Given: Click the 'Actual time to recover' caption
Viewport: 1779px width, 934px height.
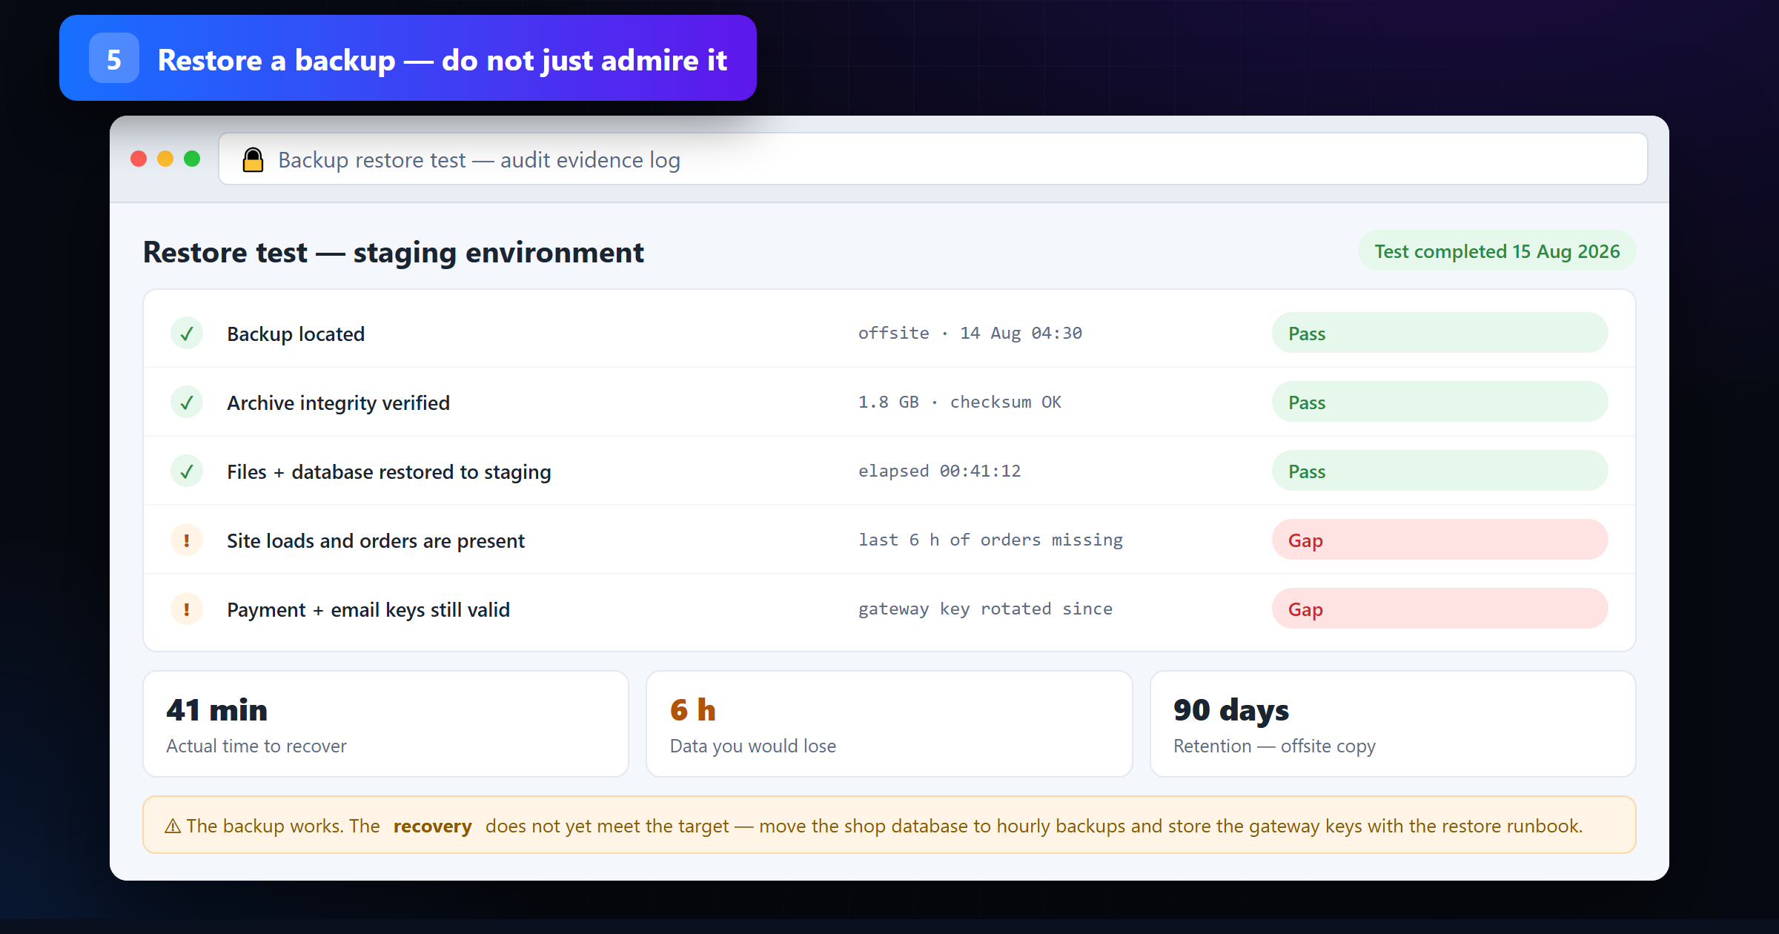Looking at the screenshot, I should [x=256, y=746].
